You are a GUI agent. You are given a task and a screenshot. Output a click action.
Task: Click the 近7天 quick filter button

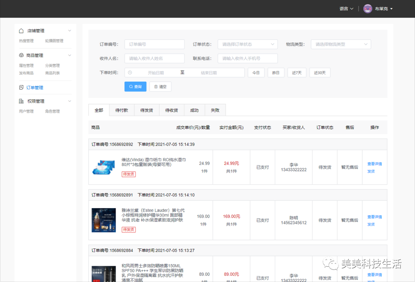point(297,72)
